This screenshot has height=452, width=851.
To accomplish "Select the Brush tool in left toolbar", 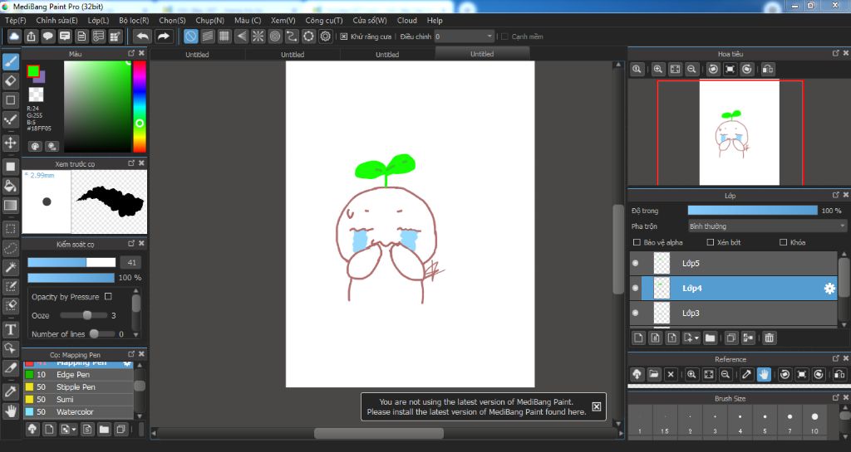I will coord(10,61).
